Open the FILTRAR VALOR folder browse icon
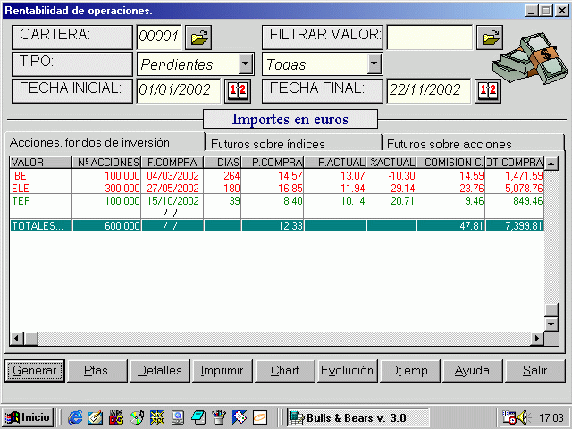This screenshot has width=572, height=429. pos(490,38)
